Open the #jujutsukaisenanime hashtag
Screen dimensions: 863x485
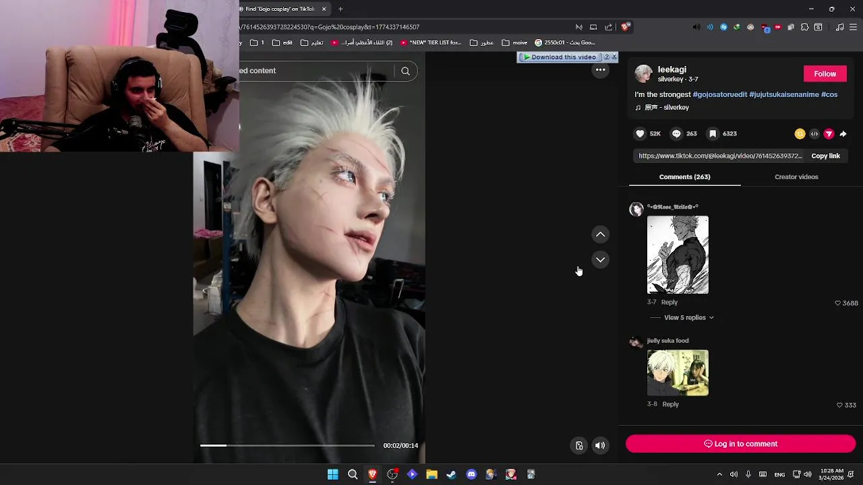[783, 94]
